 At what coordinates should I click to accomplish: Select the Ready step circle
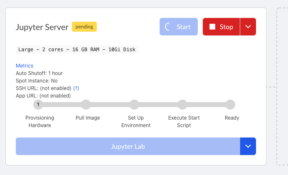coord(230,105)
